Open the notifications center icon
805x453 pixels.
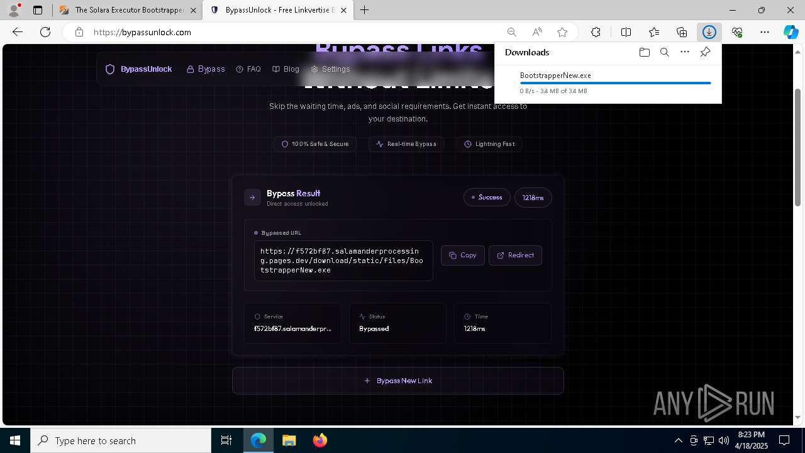coord(784,440)
